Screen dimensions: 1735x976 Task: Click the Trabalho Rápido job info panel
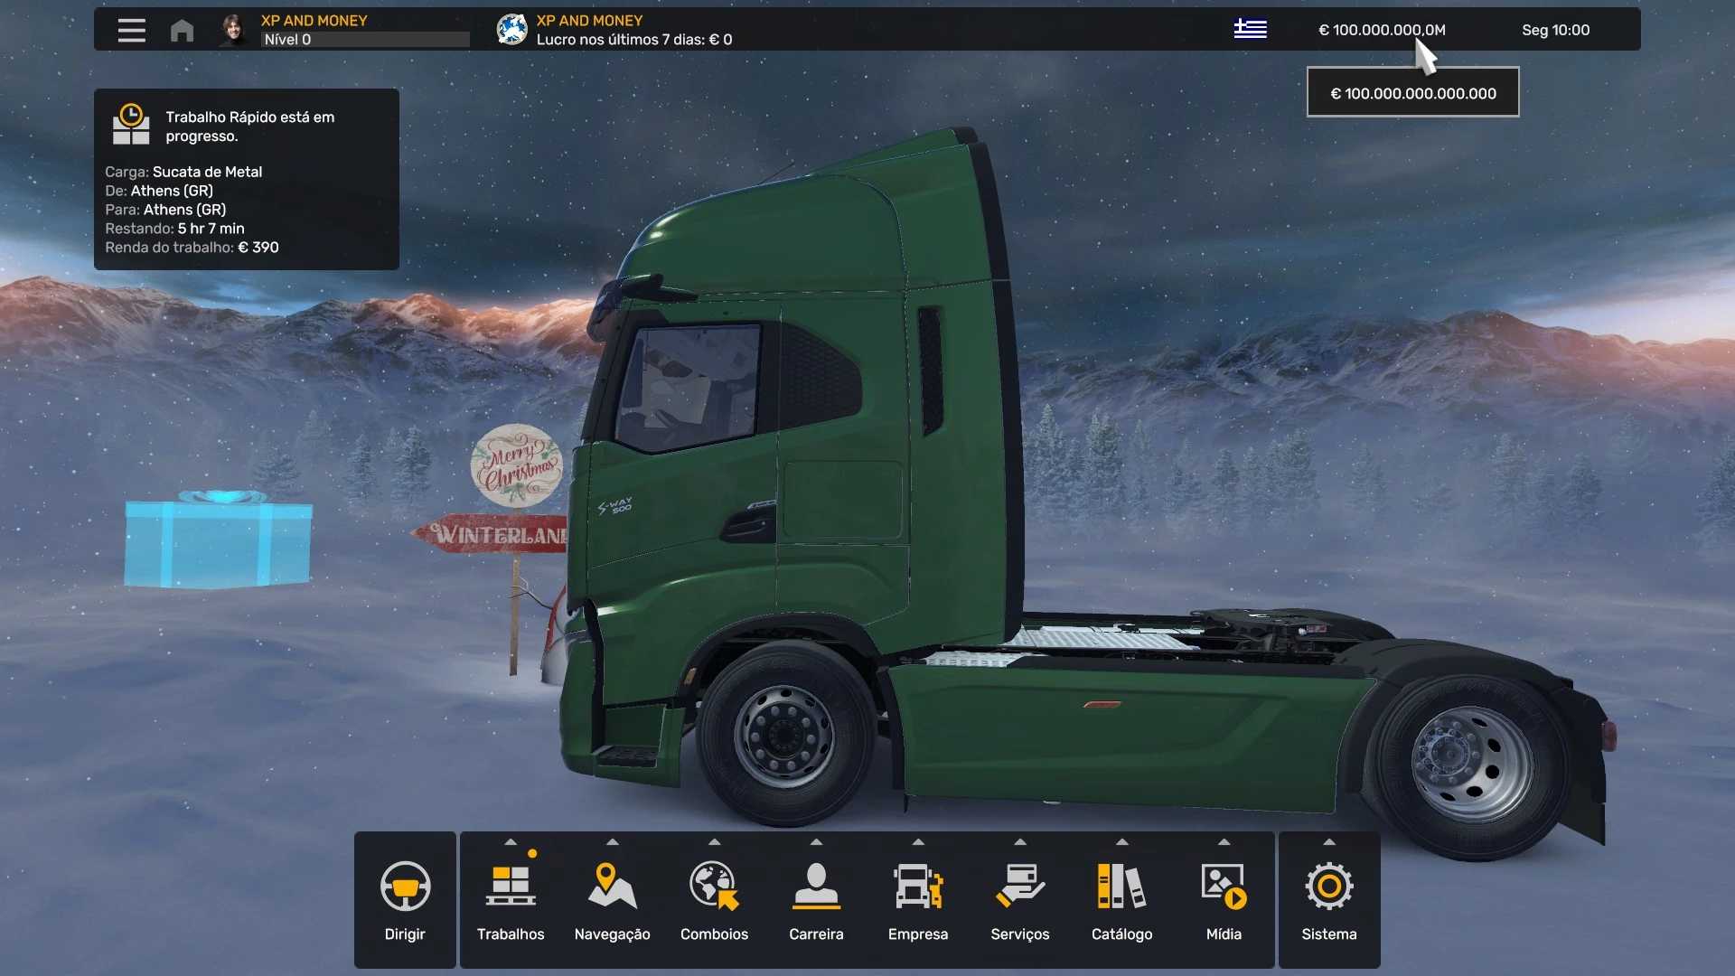click(246, 179)
